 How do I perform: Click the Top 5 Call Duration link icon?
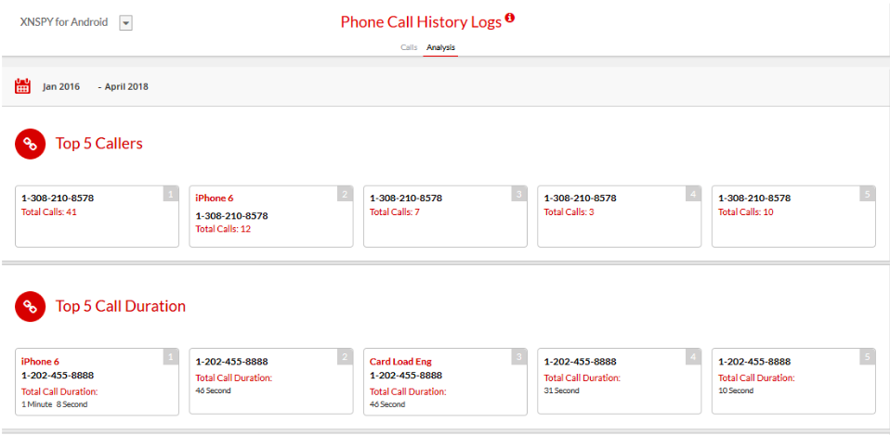(x=30, y=306)
